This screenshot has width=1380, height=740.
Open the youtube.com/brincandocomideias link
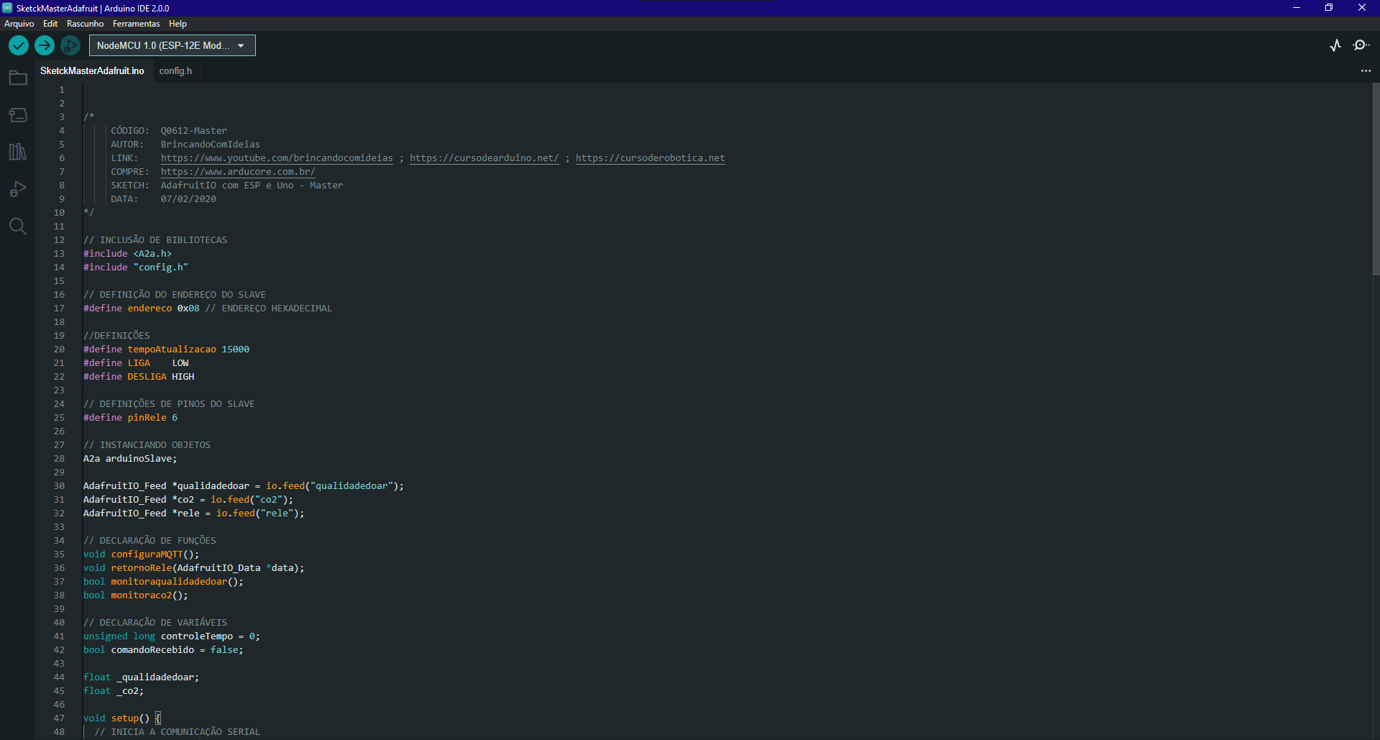pyautogui.click(x=277, y=158)
